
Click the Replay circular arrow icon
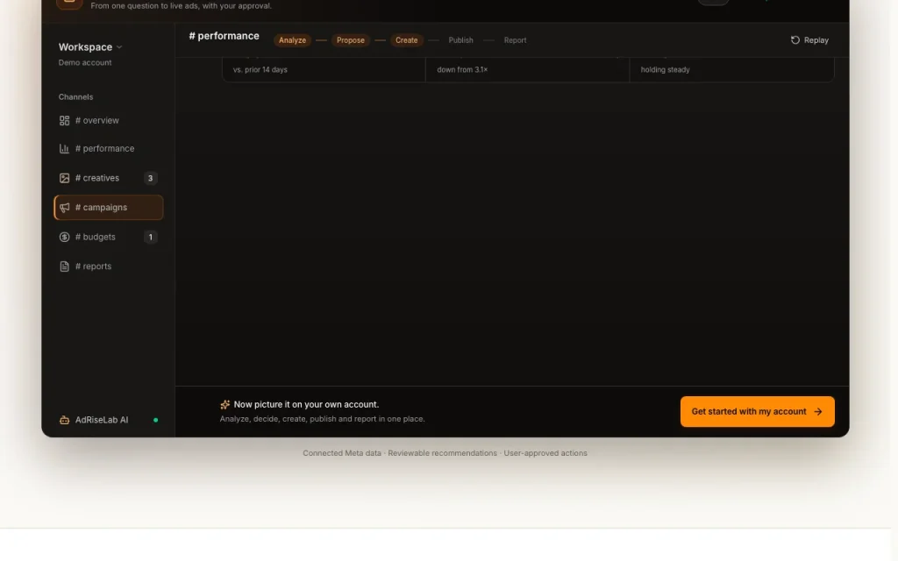[x=795, y=40]
